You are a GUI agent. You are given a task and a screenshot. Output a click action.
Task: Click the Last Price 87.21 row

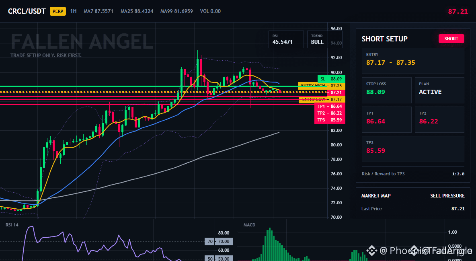(413, 209)
